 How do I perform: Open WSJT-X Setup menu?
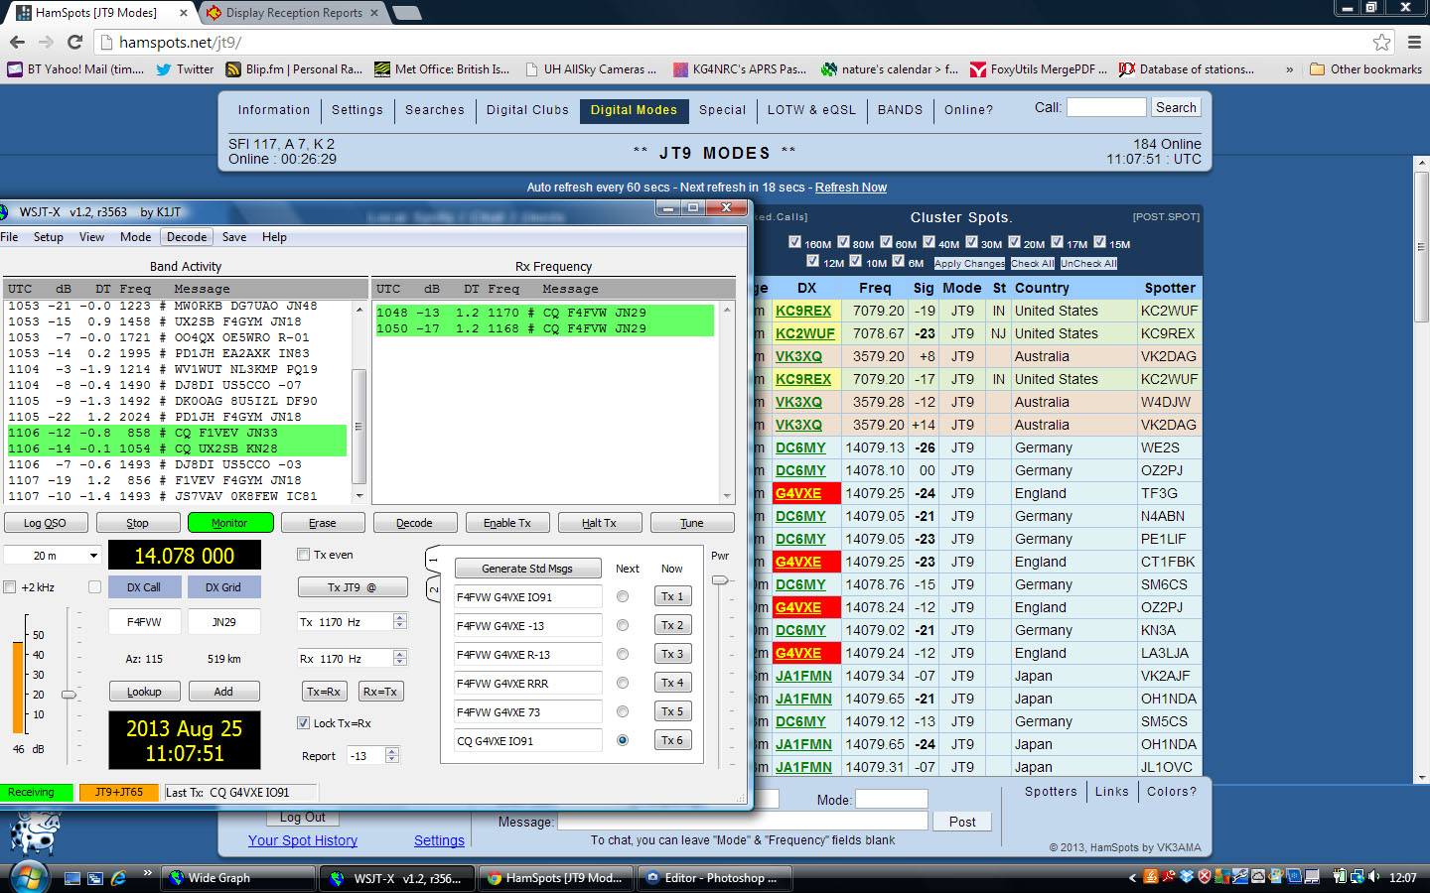[49, 237]
